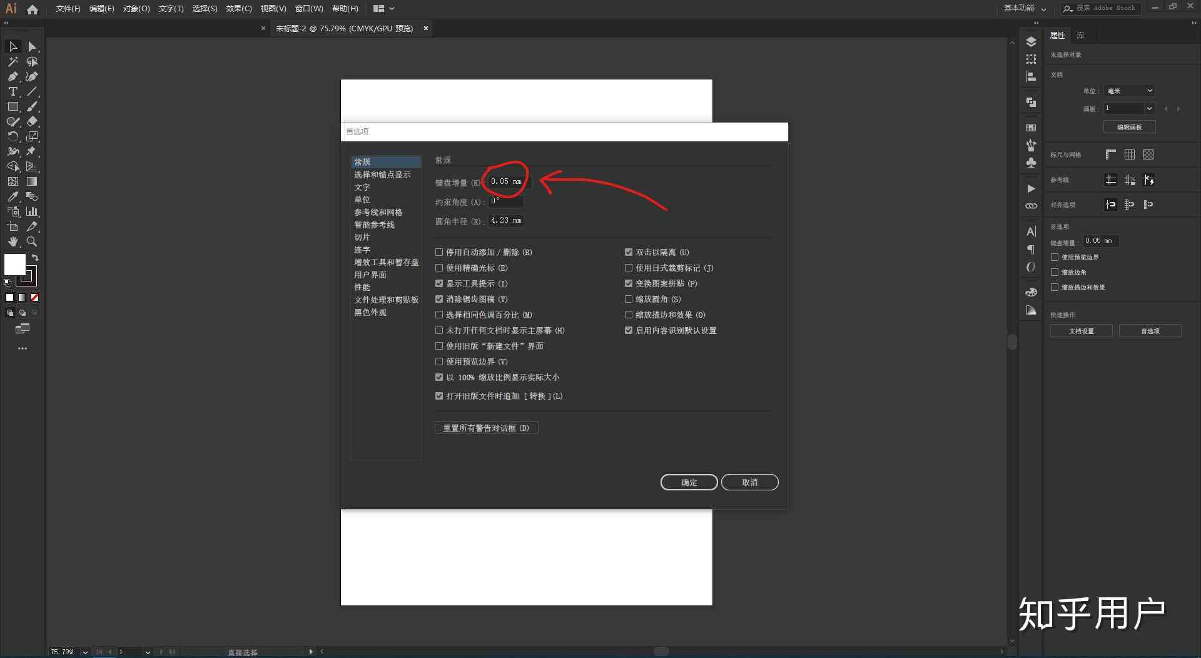Open the 效果(C) menu
1201x658 pixels.
(239, 9)
